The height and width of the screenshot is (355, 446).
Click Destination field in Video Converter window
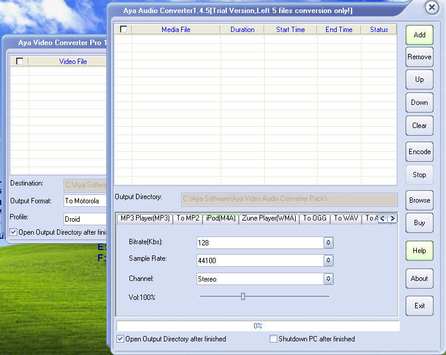click(x=86, y=186)
